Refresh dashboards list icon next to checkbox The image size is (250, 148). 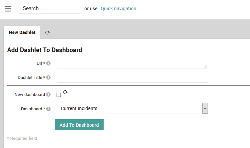[65, 93]
